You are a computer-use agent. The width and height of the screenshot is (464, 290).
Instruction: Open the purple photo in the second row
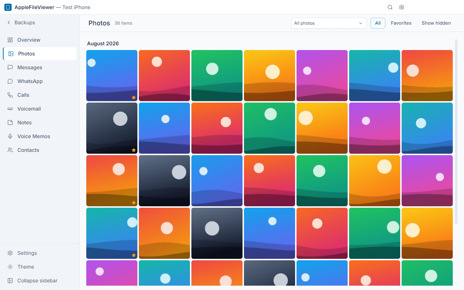click(374, 128)
